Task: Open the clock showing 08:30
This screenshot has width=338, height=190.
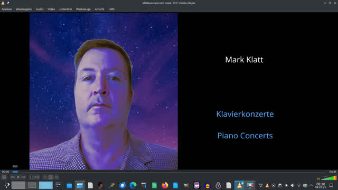Action: (321, 185)
